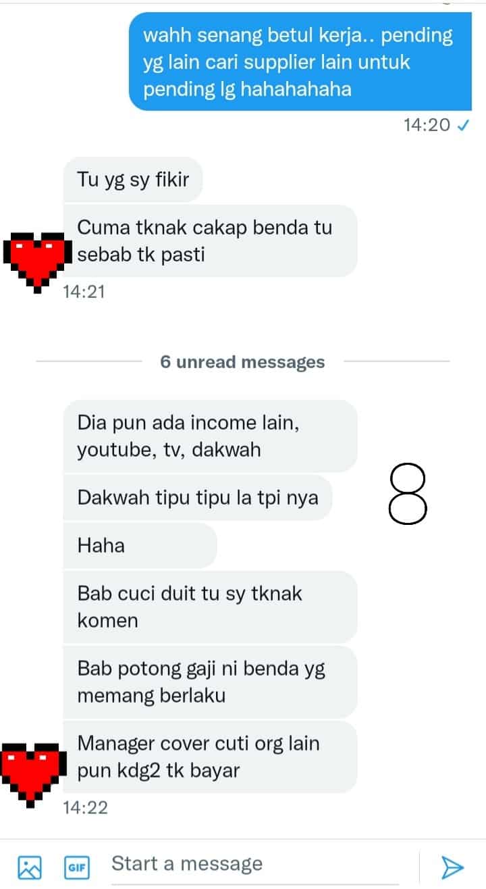This screenshot has width=486, height=889.
Task: Focus the Start a message field
Action: coord(263,864)
